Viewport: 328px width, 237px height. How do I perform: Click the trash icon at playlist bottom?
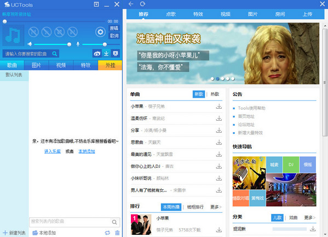(x=117, y=233)
